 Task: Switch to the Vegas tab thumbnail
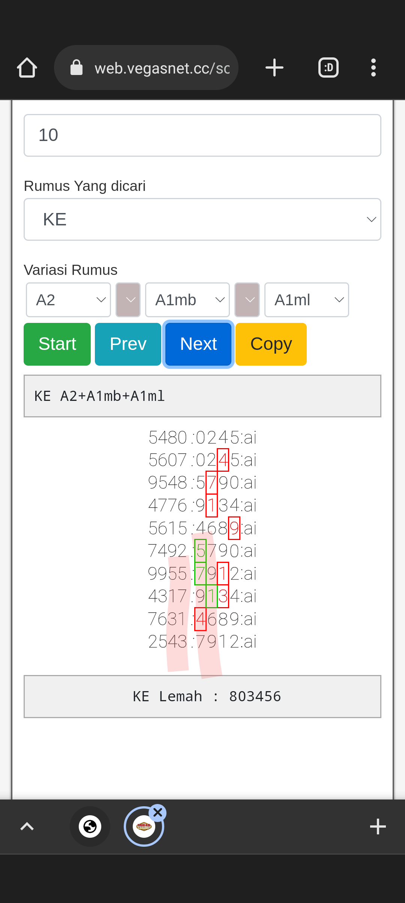(144, 826)
